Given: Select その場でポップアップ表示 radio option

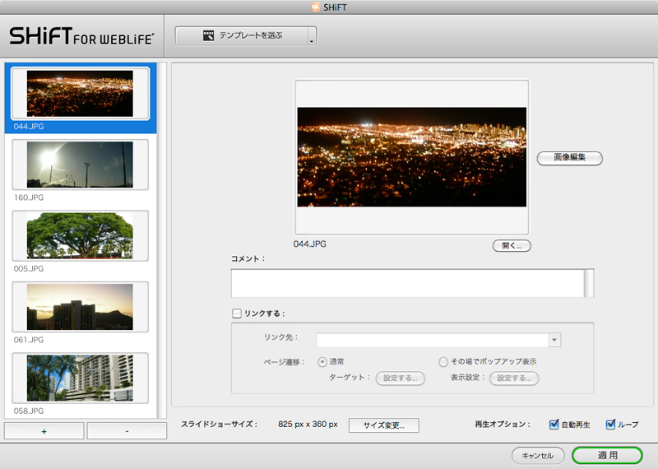Looking at the screenshot, I should point(443,361).
